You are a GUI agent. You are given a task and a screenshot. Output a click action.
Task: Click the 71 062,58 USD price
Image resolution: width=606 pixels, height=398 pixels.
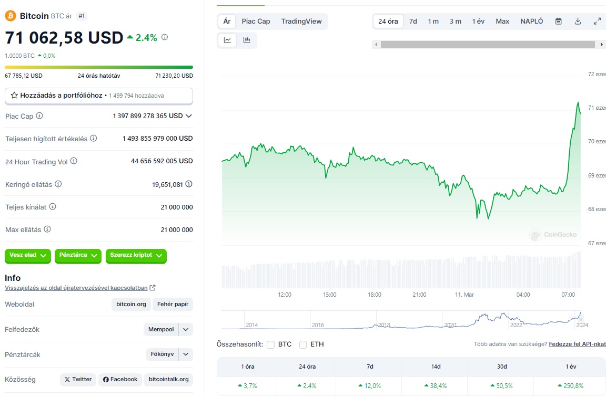pyautogui.click(x=64, y=38)
